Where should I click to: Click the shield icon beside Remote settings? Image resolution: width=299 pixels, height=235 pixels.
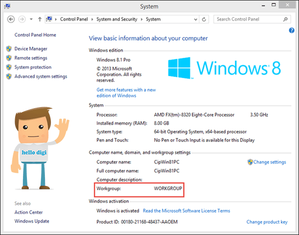pyautogui.click(x=9, y=58)
